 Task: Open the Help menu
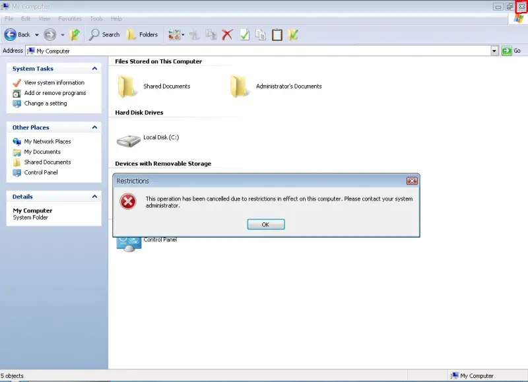[x=116, y=18]
